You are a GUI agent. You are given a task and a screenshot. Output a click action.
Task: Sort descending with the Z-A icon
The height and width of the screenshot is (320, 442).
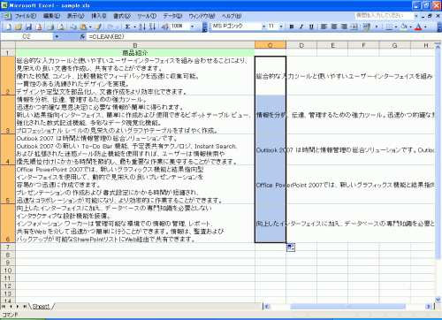click(x=152, y=27)
